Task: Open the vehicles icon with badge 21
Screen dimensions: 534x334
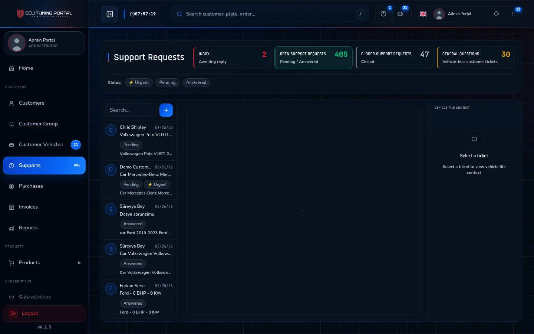Action: click(x=400, y=14)
